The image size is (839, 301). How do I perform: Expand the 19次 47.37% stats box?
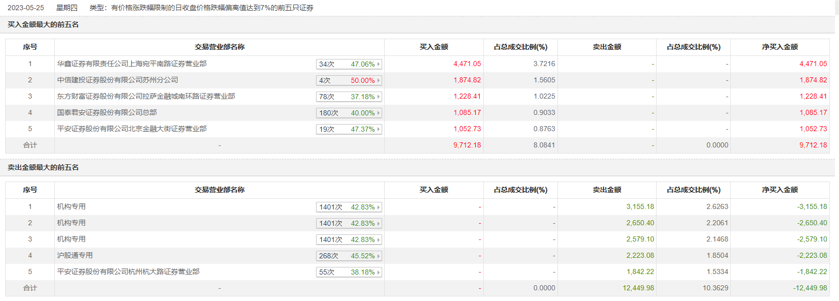[349, 129]
